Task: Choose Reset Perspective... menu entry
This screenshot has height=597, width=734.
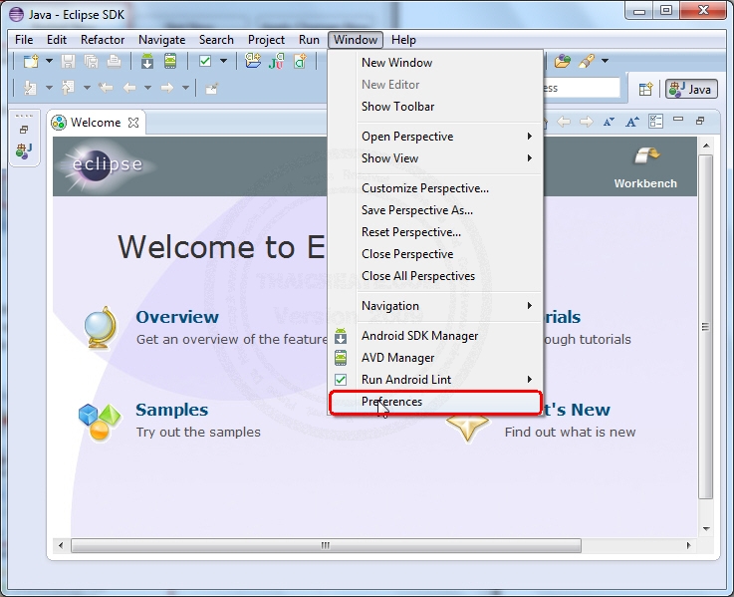Action: 436,232
